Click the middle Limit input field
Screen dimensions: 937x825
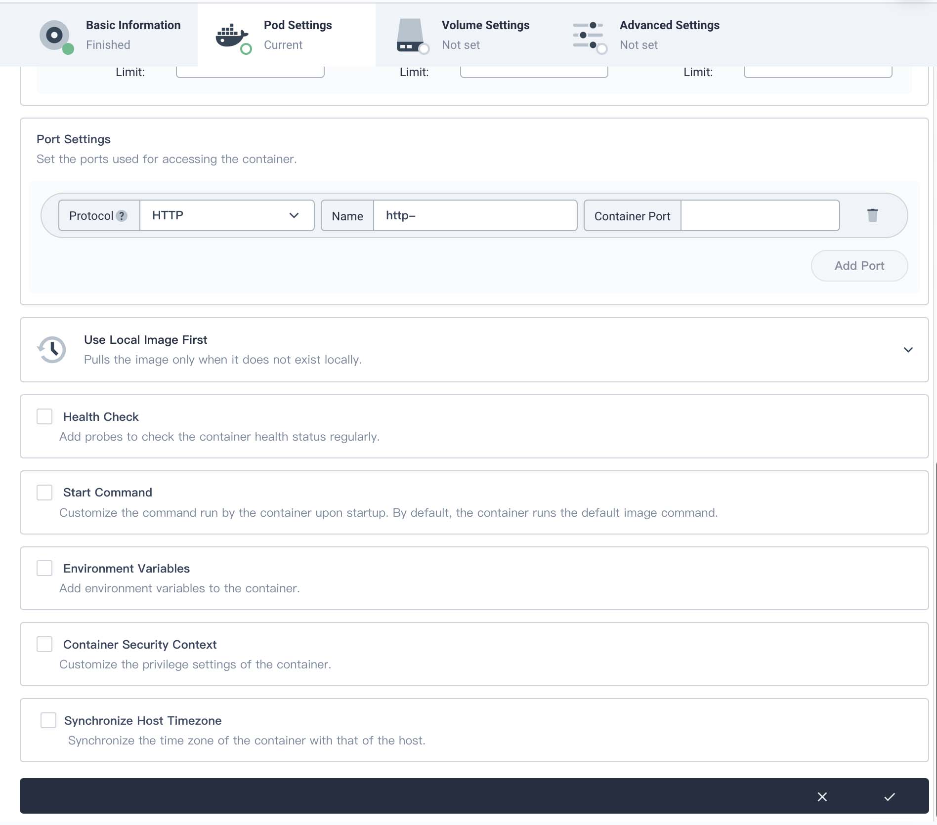(534, 72)
